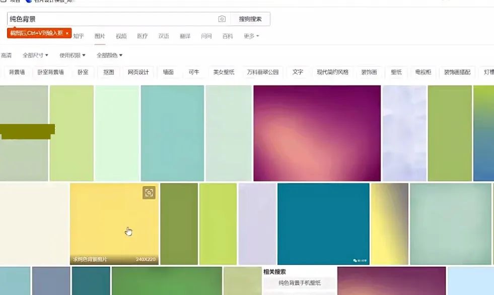This screenshot has width=494, height=295.
Task: Click the 搜狗搜索 search button
Action: tap(250, 18)
